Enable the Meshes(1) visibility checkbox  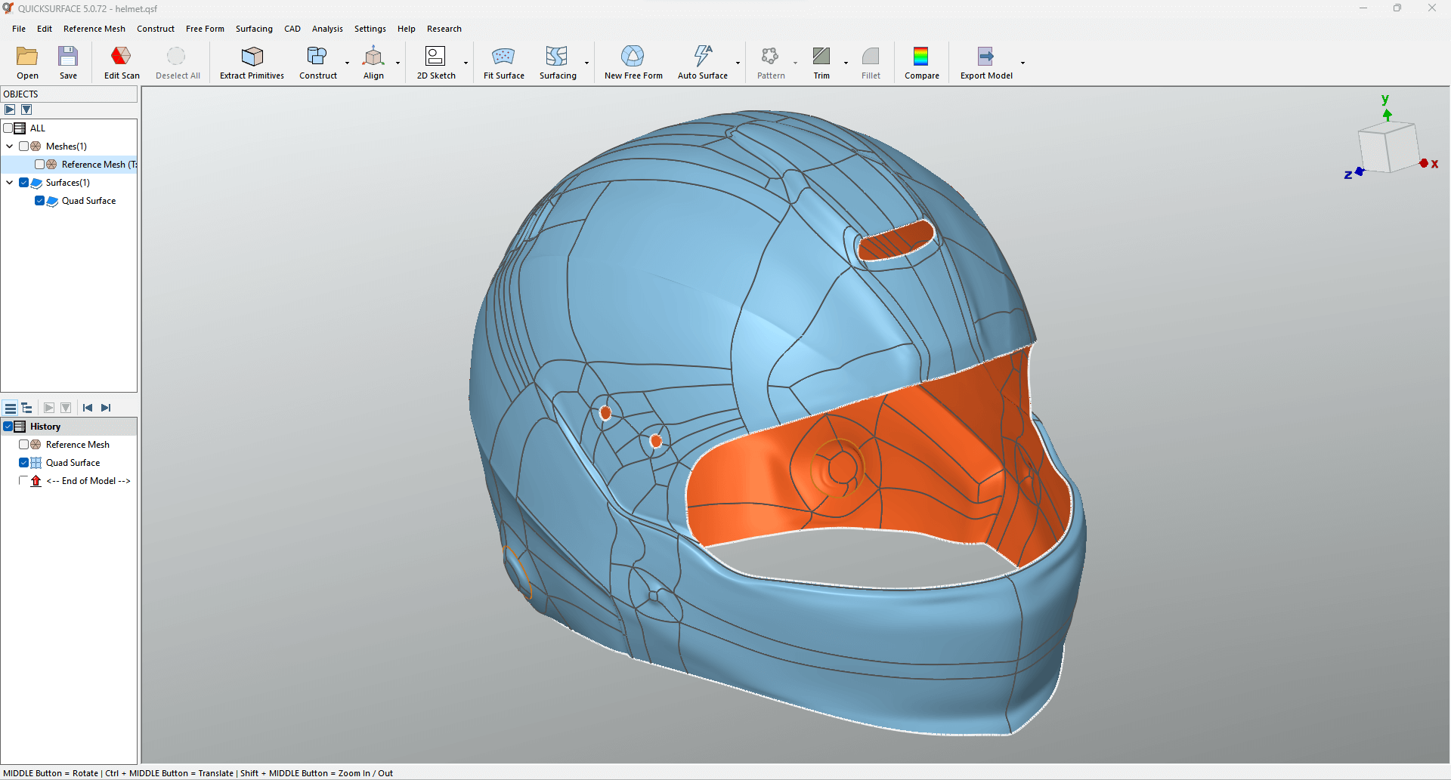point(24,146)
